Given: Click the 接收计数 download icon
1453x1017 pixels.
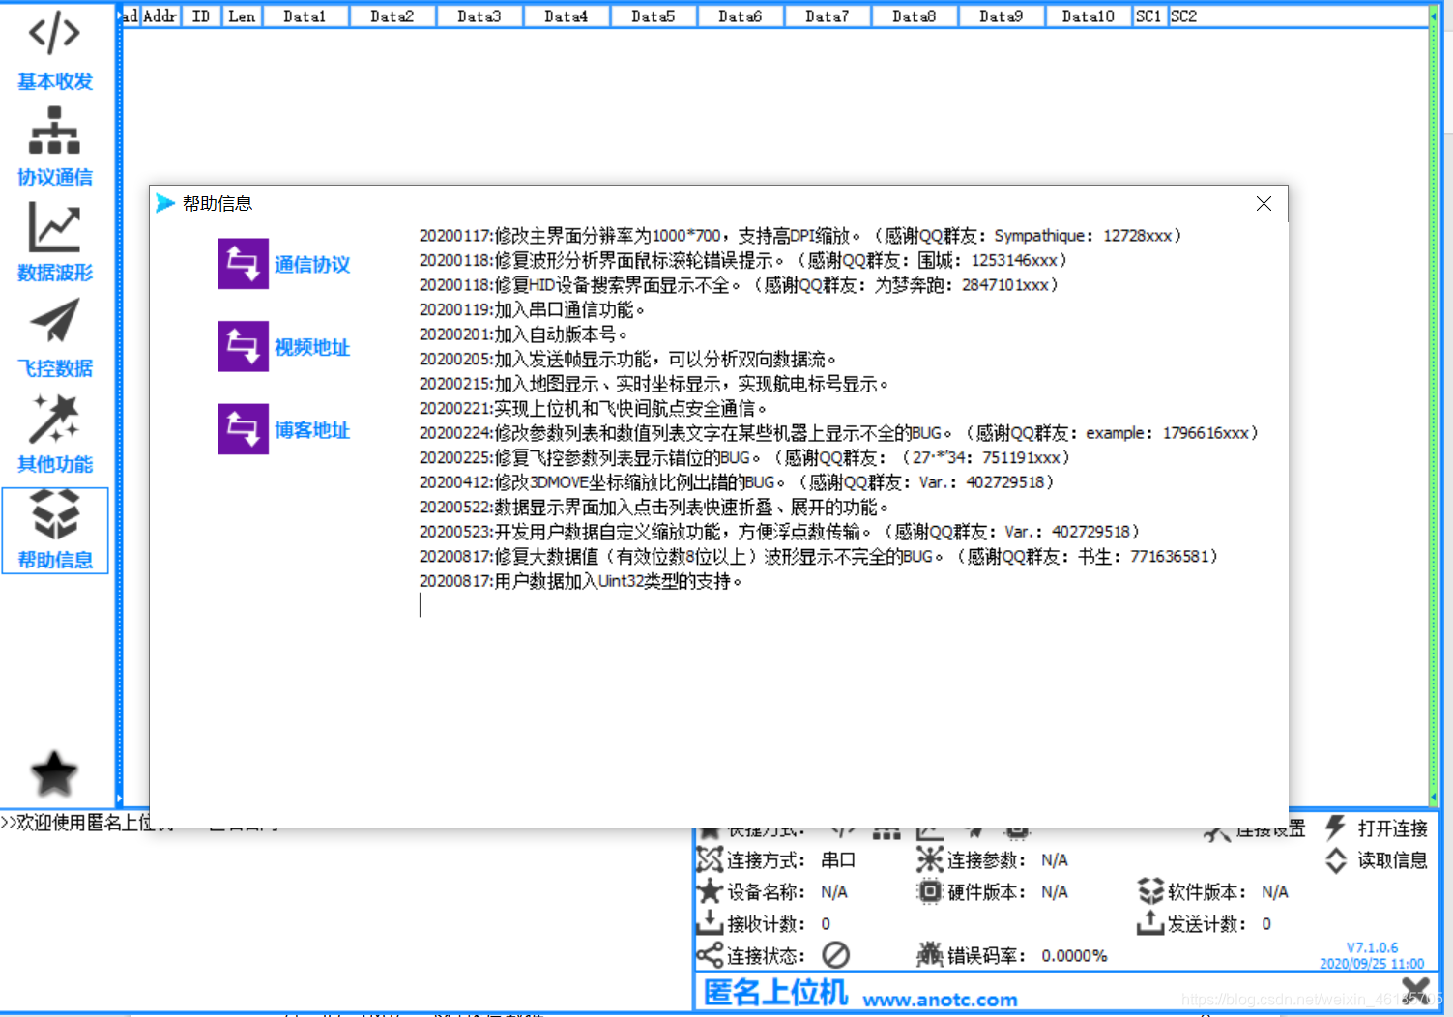Looking at the screenshot, I should pos(710,923).
